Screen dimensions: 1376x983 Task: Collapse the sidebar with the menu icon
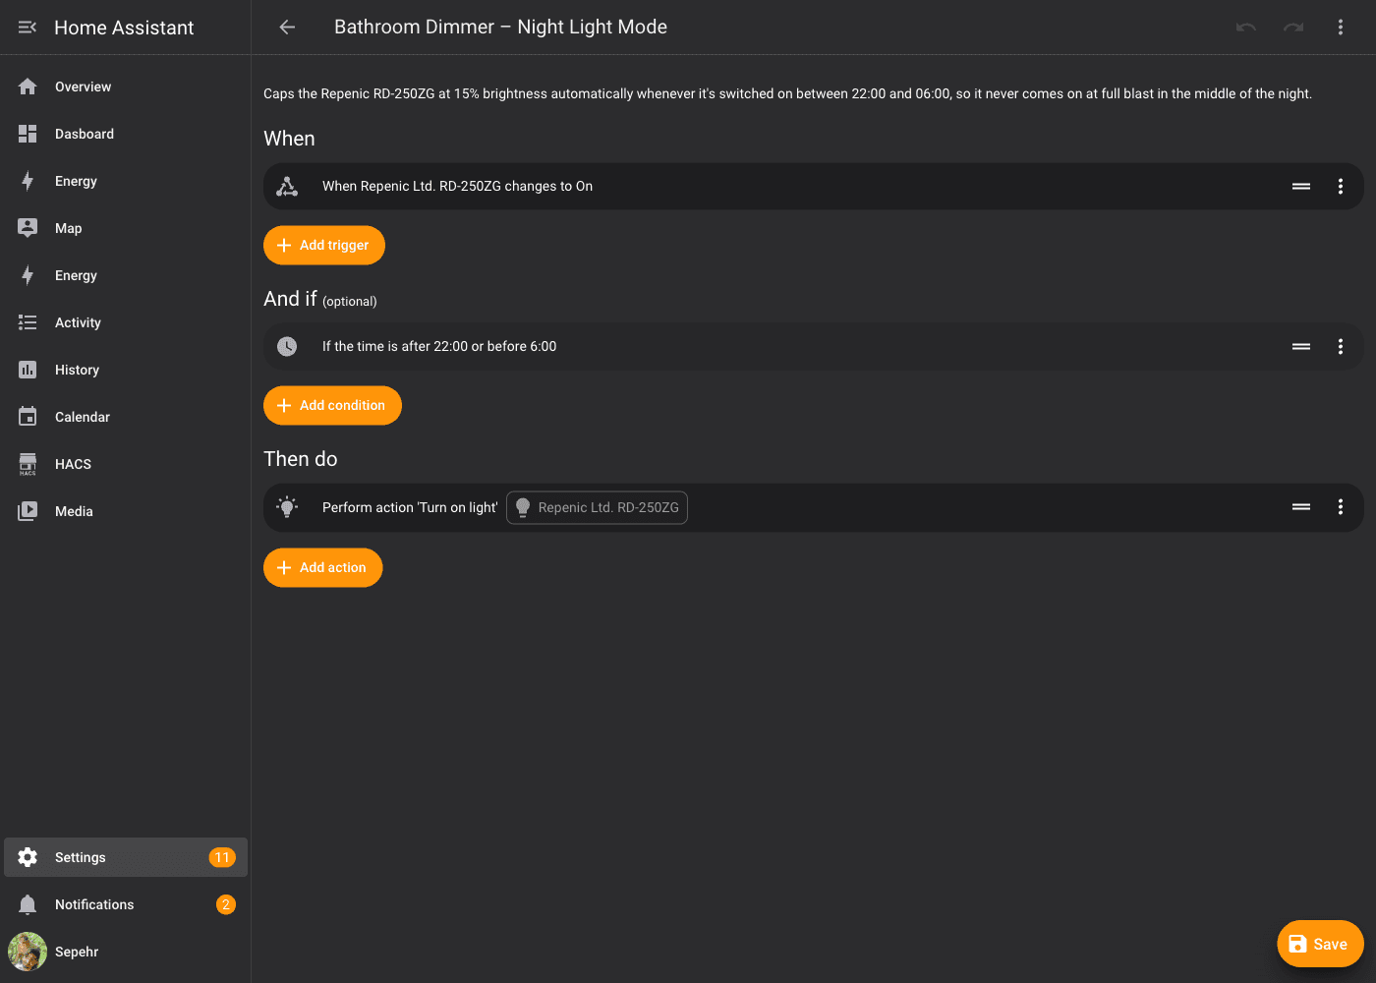tap(28, 28)
